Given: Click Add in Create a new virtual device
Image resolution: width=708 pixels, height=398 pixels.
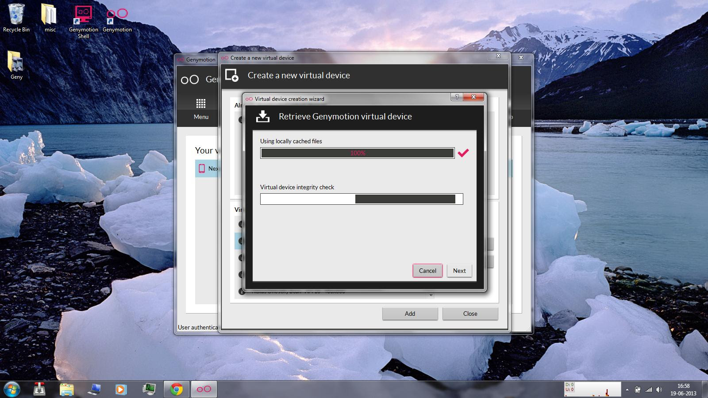Looking at the screenshot, I should pyautogui.click(x=410, y=314).
